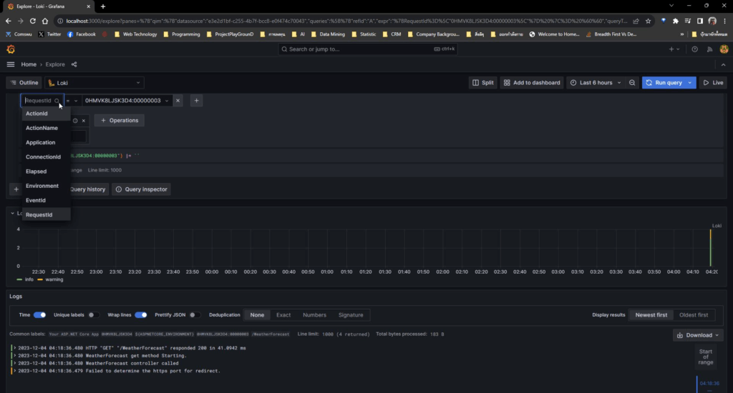
Task: Close the Explore - Loki tab
Action: click(88, 6)
